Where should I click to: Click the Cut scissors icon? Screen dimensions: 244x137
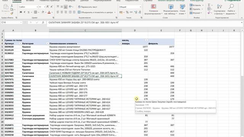[x=12, y=6]
